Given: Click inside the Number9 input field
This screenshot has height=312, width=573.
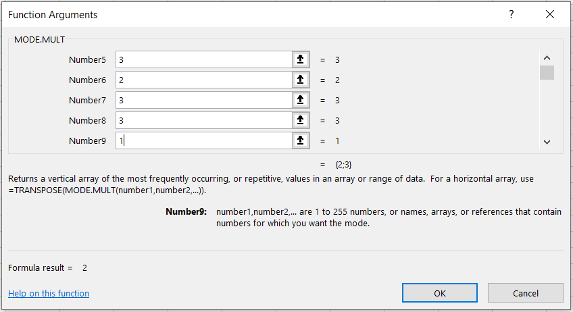Looking at the screenshot, I should (x=203, y=140).
